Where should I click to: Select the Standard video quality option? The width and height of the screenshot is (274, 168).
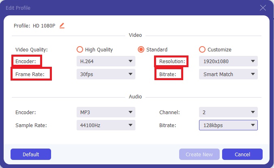point(141,49)
